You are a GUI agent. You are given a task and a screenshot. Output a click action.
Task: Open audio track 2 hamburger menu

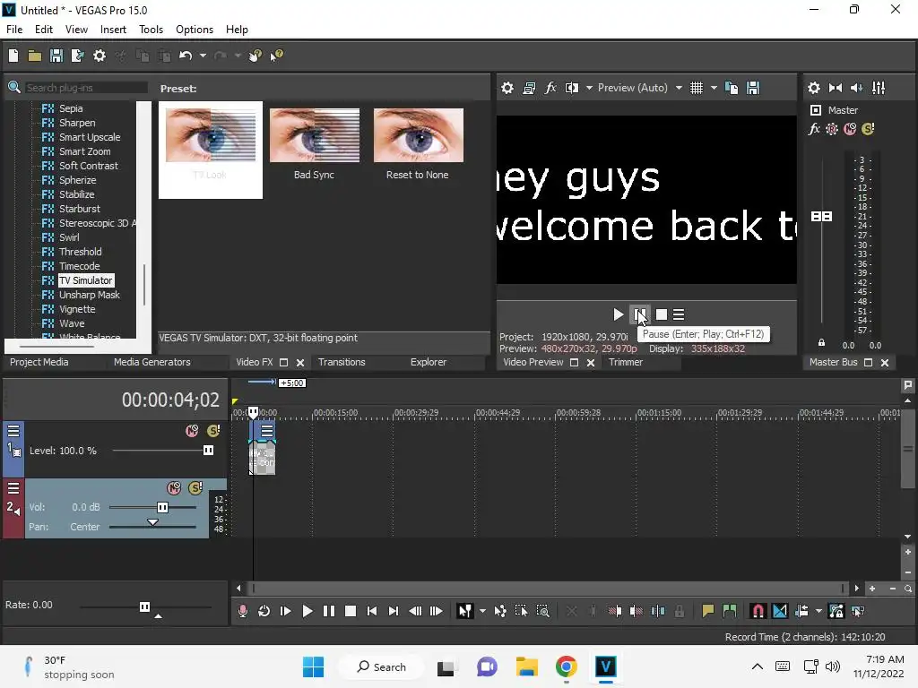coord(13,488)
